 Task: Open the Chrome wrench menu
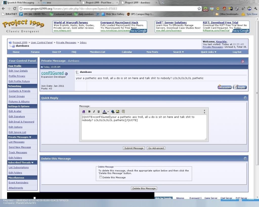[x=255, y=9]
